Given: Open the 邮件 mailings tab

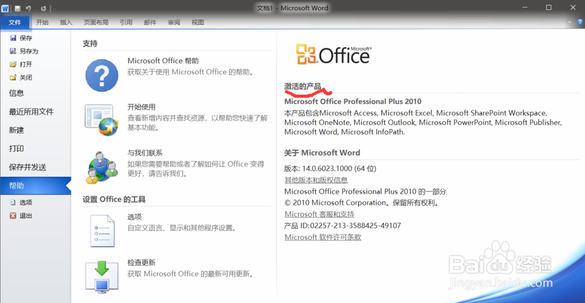Looking at the screenshot, I should [x=150, y=22].
